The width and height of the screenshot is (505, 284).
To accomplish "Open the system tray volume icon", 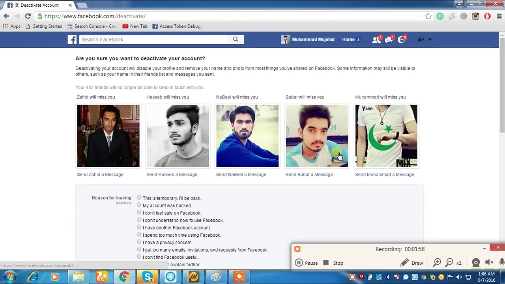I will [x=459, y=277].
